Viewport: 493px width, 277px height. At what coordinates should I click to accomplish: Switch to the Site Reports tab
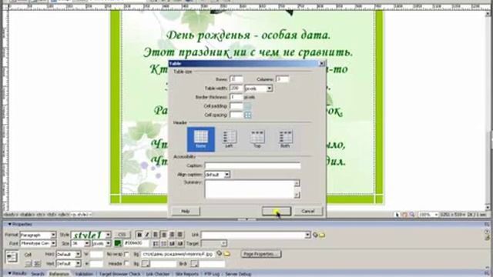tap(186, 274)
